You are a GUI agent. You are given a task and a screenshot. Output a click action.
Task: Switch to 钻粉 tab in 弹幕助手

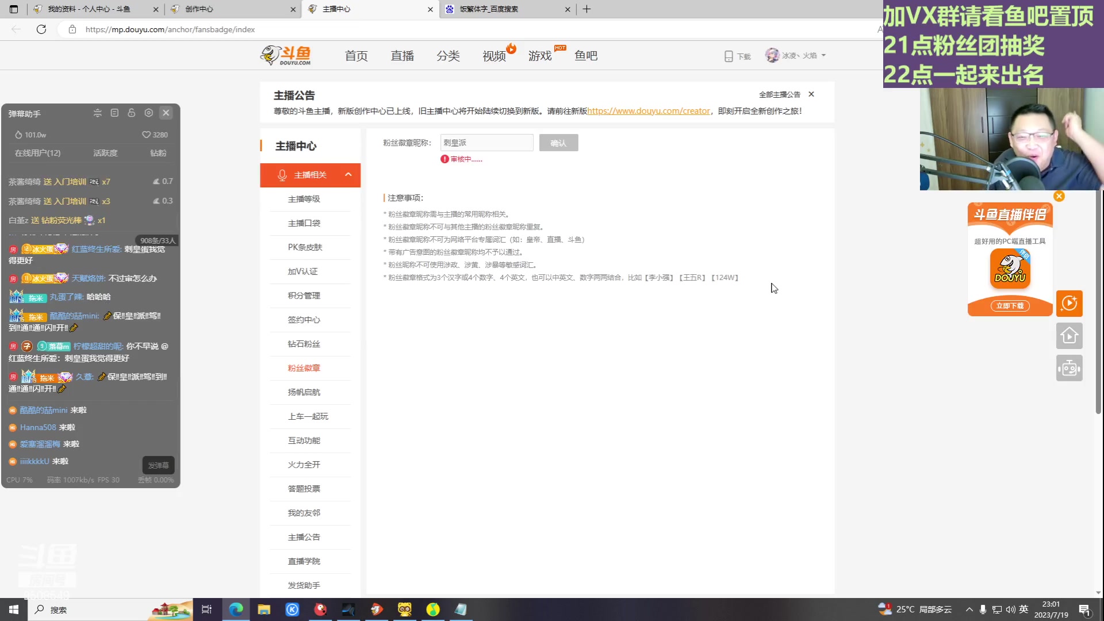pyautogui.click(x=158, y=153)
